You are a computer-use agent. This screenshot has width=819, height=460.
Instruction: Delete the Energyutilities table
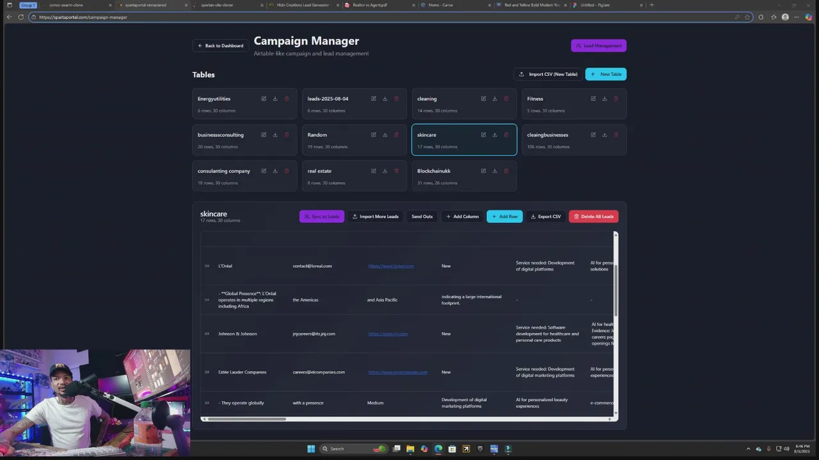(287, 98)
